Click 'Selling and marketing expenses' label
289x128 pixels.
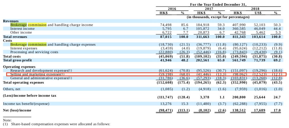pos(37,74)
